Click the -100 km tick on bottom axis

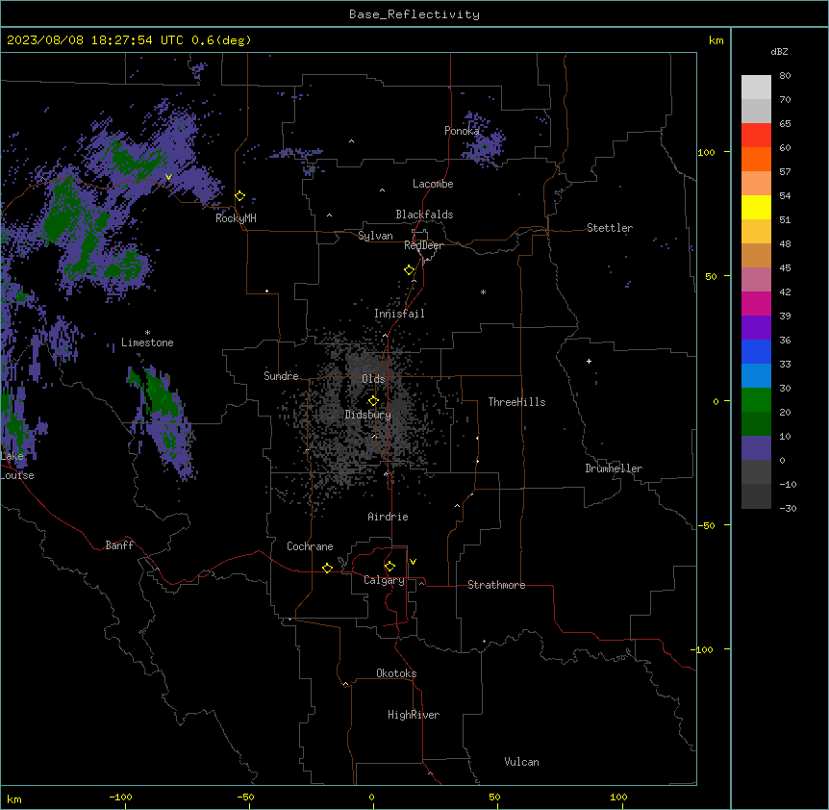click(x=121, y=797)
